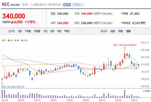The image size is (151, 102).
Task: Click the 시가 value 344,000
Action: [62, 23]
